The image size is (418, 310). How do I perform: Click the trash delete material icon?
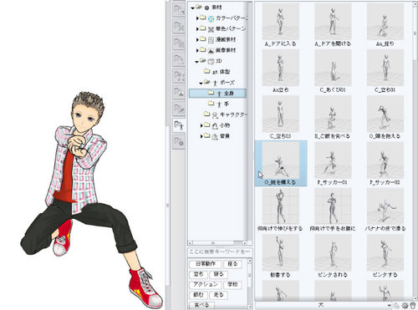click(413, 306)
